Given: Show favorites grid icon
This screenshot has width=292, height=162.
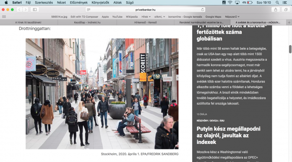Looking at the screenshot, I should pos(4,17).
